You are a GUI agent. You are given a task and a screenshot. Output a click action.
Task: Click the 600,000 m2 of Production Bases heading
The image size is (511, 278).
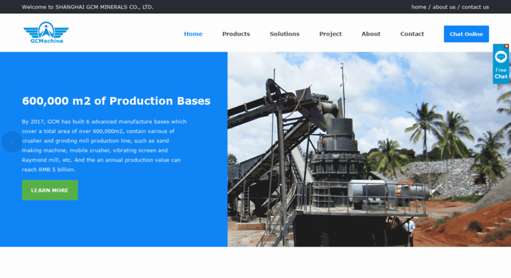pyautogui.click(x=116, y=101)
